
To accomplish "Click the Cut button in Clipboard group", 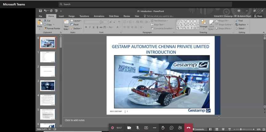I will point(47,21).
